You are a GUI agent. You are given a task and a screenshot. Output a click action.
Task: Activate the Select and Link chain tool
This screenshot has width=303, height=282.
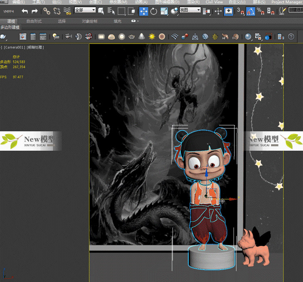click(x=47, y=11)
